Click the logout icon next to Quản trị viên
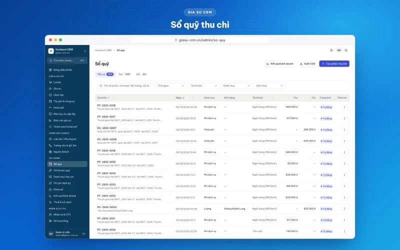Viewport: 400px width, 250px height. coord(84,233)
